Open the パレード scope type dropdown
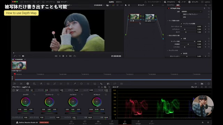The width and height of the screenshot is (223, 125). tap(195, 87)
